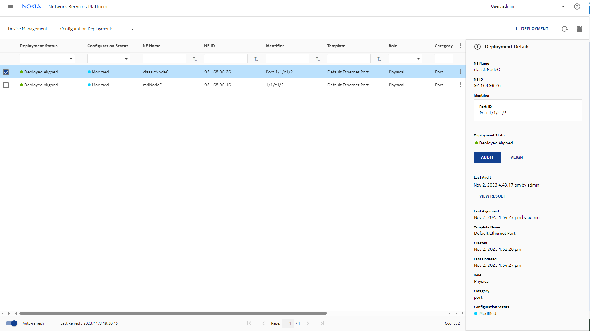Disable the Auto-refresh toggle
Viewport: 590px width, 331px height.
point(12,323)
